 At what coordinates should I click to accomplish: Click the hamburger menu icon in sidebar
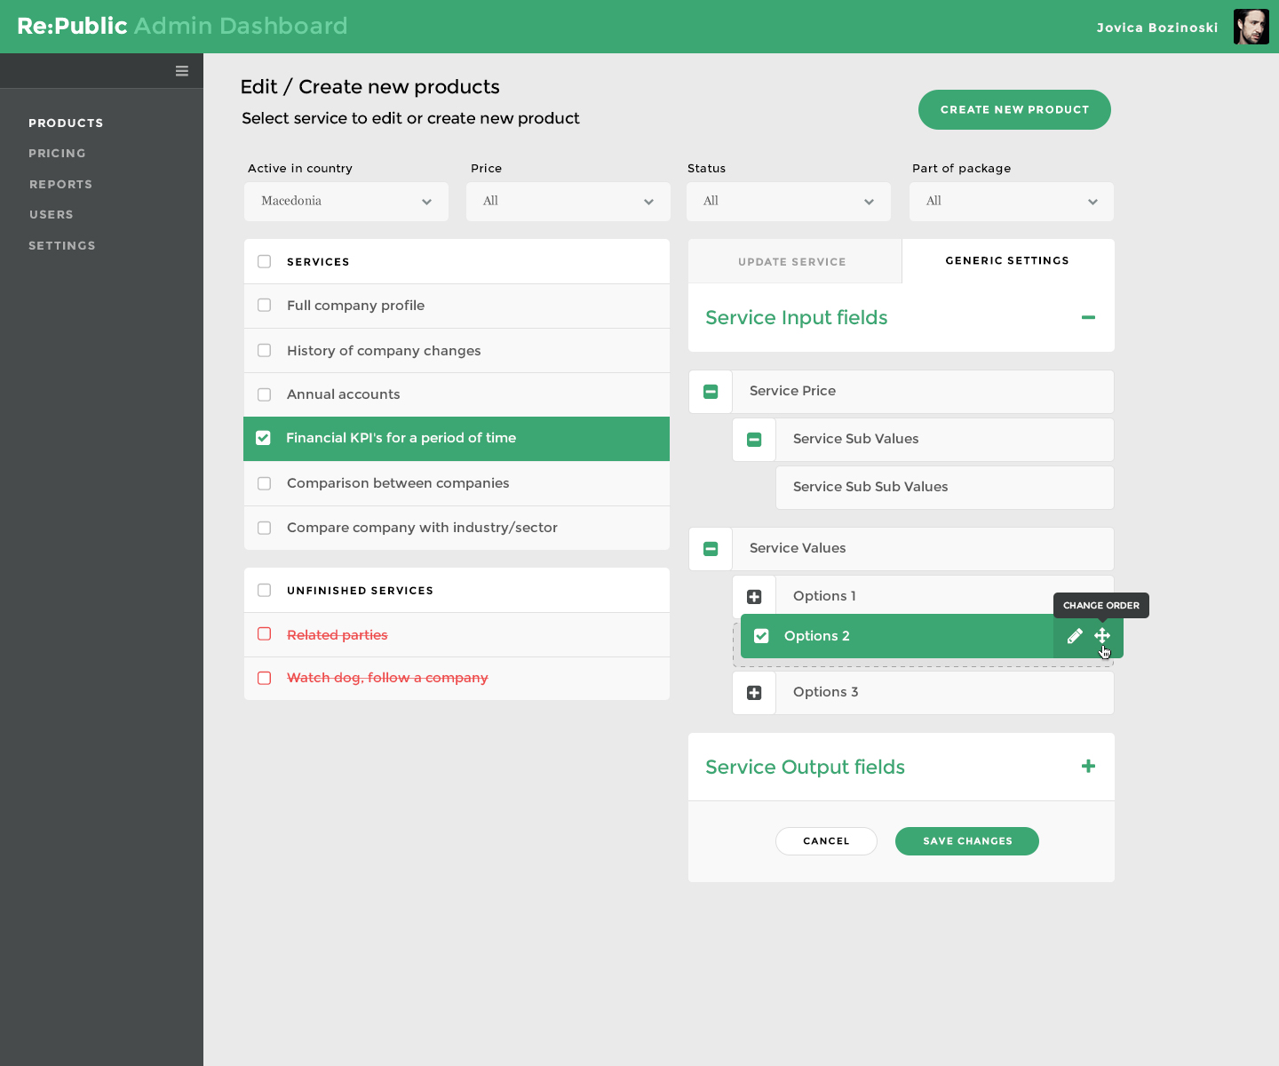pos(182,71)
